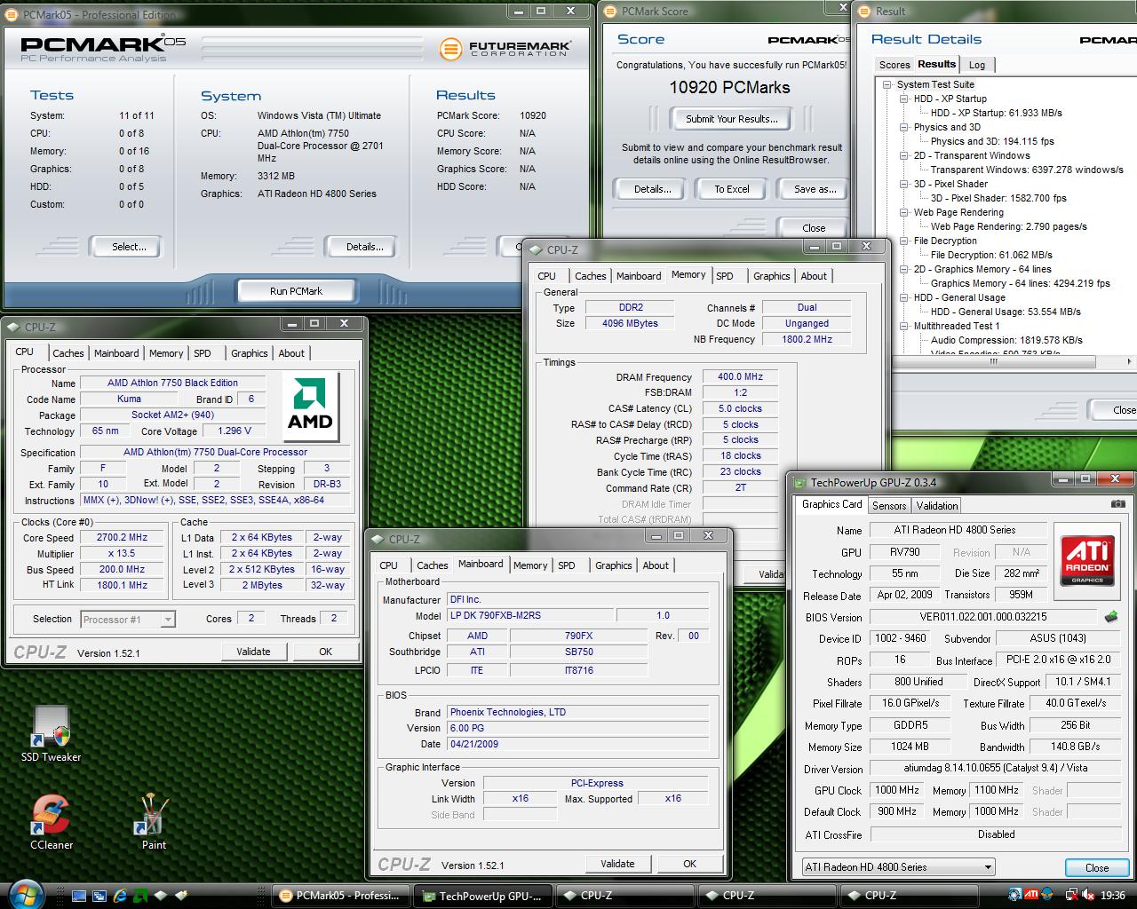1137x909 pixels.
Task: Open the Paint desktop shortcut
Action: click(154, 822)
